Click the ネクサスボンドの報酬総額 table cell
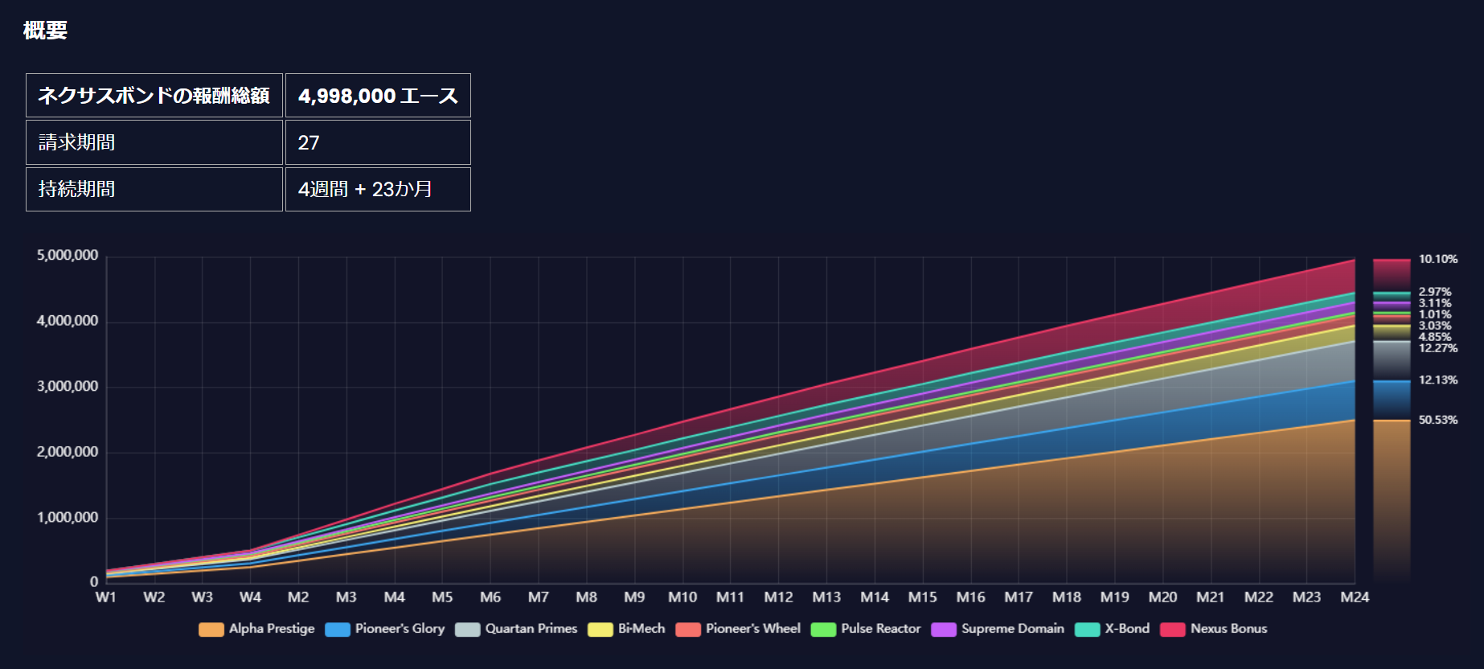Image resolution: width=1484 pixels, height=669 pixels. tap(154, 96)
